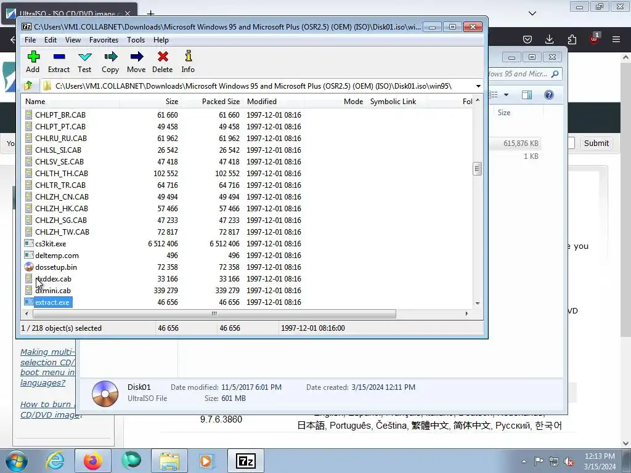
Task: Click the horizontal scrollbar thumb in file list
Action: (214, 313)
